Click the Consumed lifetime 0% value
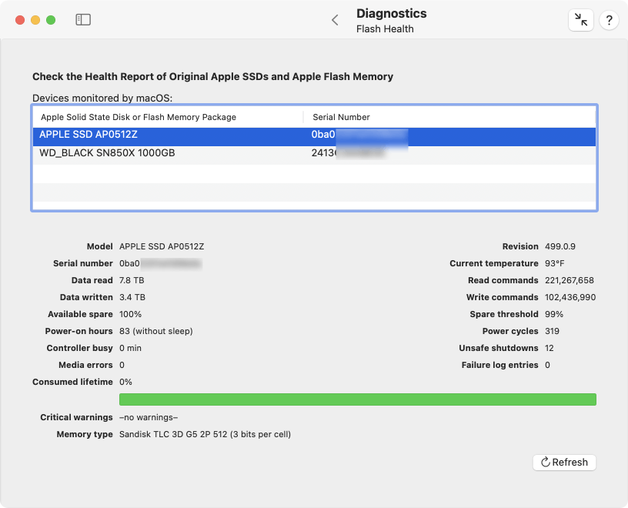 click(x=125, y=382)
